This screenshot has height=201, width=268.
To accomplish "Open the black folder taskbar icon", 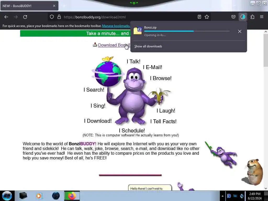I will click(23, 196).
